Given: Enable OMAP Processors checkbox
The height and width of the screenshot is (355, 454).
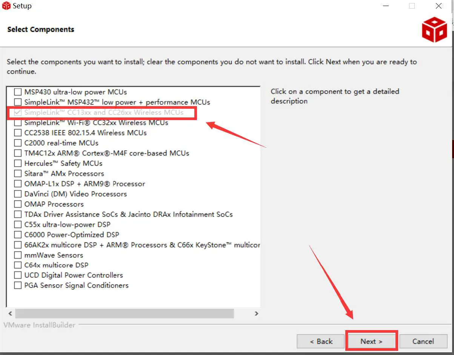Looking at the screenshot, I should click(x=18, y=204).
